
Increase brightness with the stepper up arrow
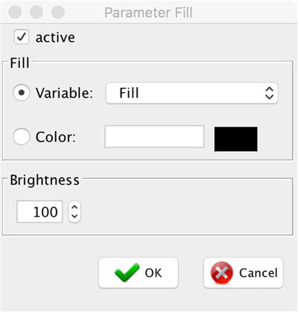(74, 207)
